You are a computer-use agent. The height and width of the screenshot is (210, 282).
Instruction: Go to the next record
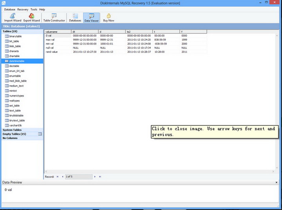[95, 177]
